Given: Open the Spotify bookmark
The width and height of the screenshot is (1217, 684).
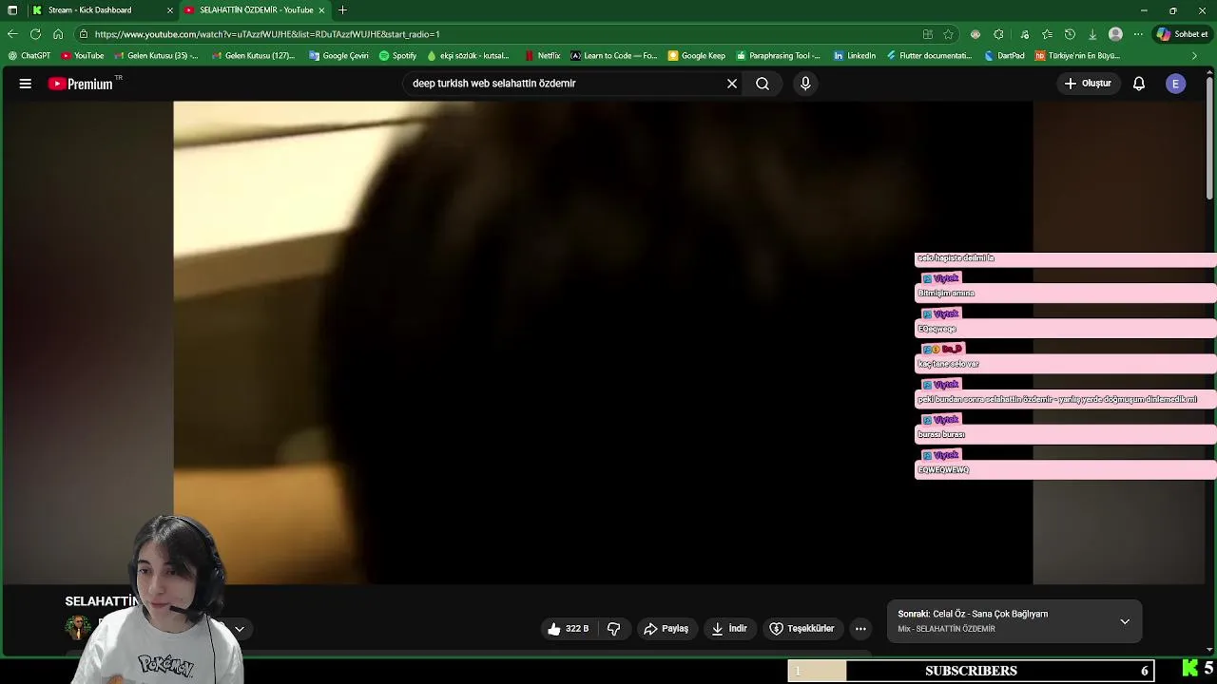Looking at the screenshot, I should tap(397, 56).
